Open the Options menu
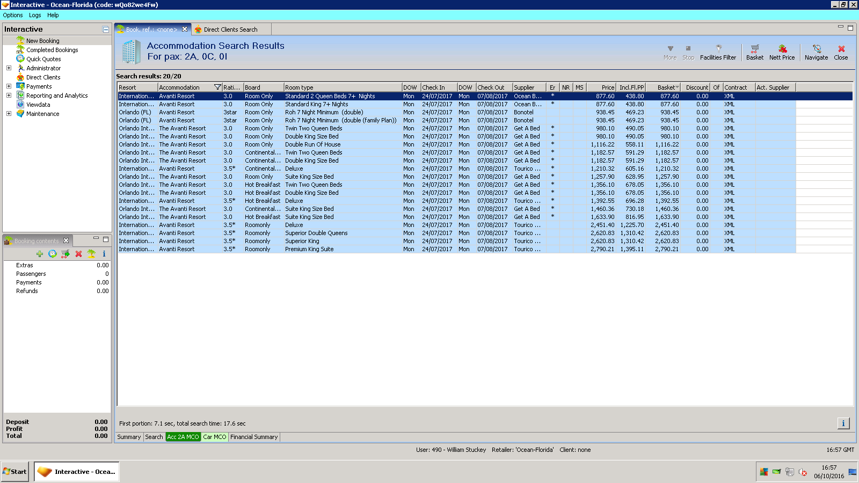Screen dimensions: 859x483 13,15
